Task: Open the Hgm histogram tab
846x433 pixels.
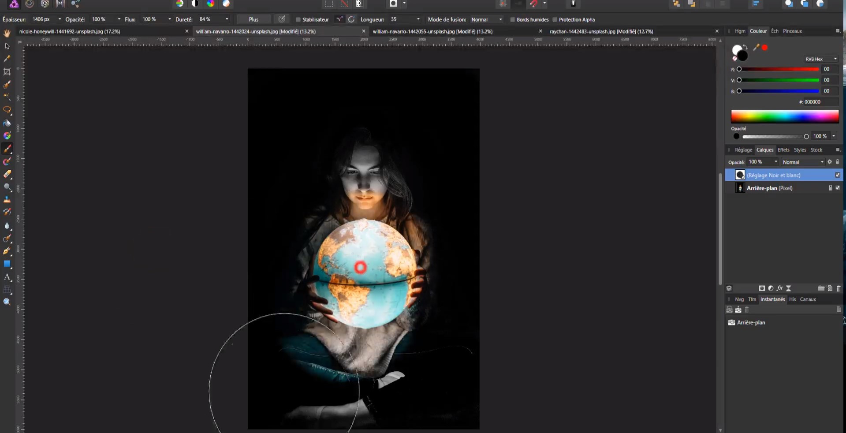Action: (740, 31)
